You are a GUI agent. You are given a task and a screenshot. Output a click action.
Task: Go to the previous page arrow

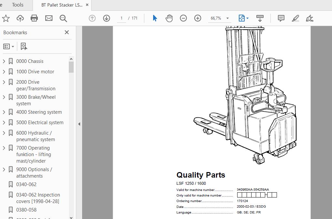point(92,18)
